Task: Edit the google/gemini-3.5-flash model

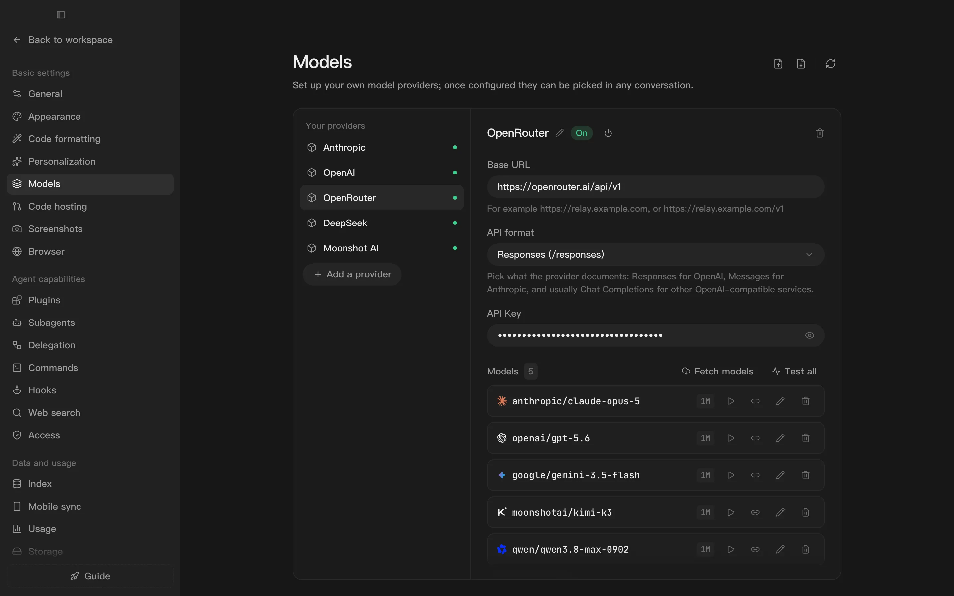Action: pos(780,475)
